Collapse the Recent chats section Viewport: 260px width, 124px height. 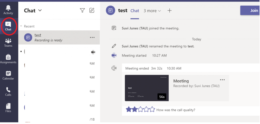point(21,26)
